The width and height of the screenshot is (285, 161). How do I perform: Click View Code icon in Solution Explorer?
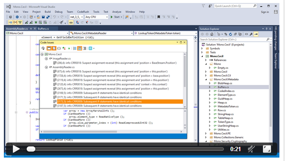point(246,34)
